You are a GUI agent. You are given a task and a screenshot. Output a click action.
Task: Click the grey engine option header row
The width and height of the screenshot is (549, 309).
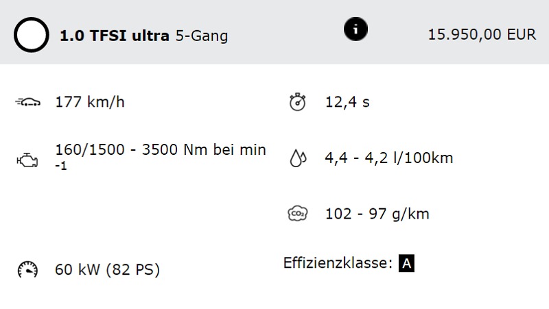coord(274,32)
